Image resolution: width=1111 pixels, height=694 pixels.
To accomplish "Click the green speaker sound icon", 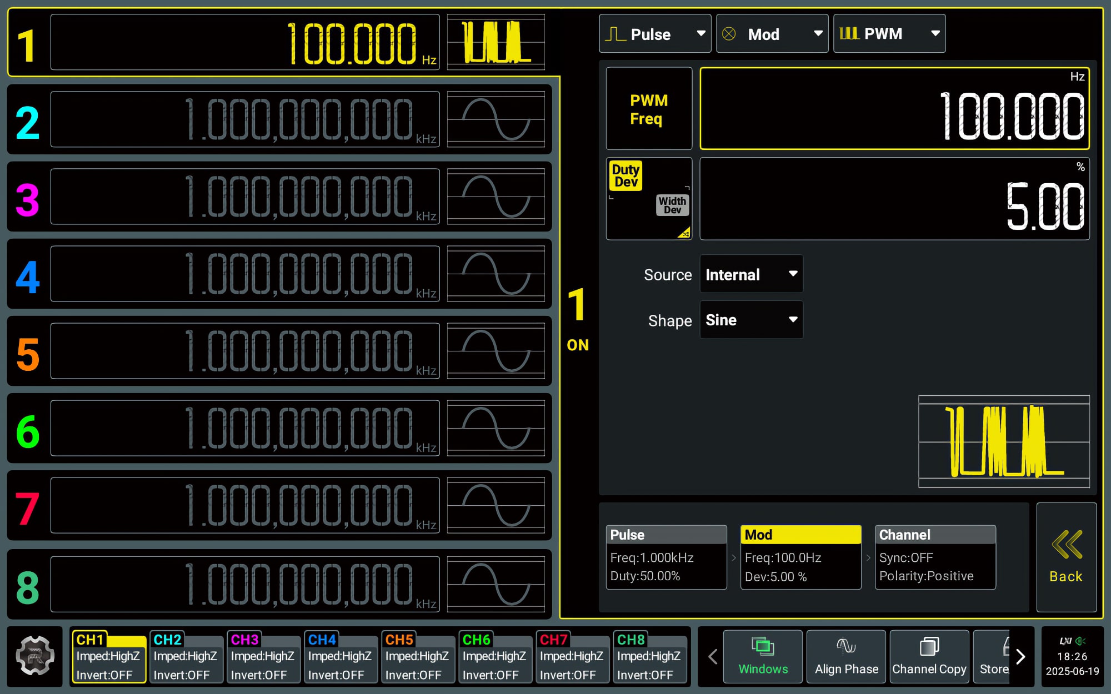I will tap(1080, 641).
